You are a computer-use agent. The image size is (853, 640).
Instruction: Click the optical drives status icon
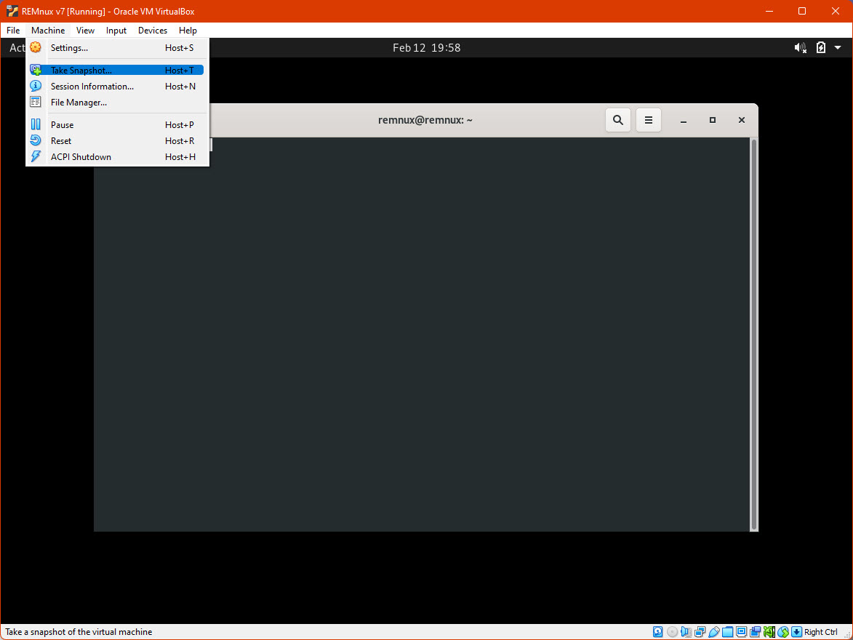(672, 631)
